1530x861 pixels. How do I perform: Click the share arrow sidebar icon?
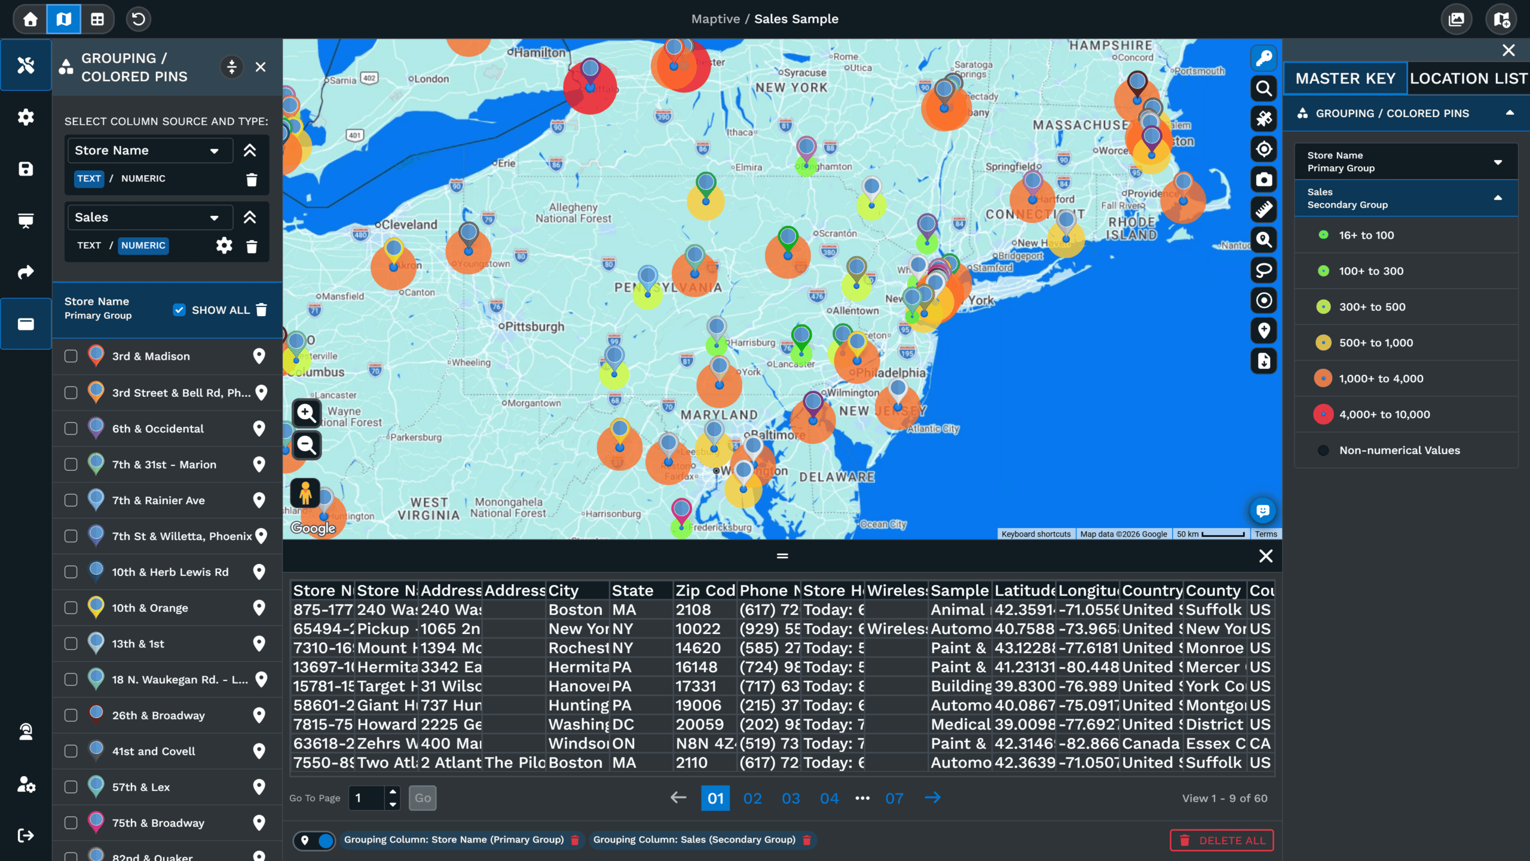[26, 272]
